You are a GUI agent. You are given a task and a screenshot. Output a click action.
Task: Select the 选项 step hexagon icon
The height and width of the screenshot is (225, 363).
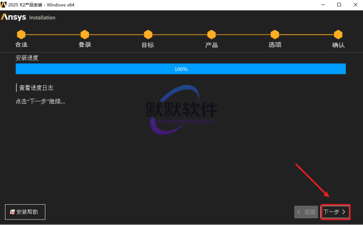pos(275,34)
